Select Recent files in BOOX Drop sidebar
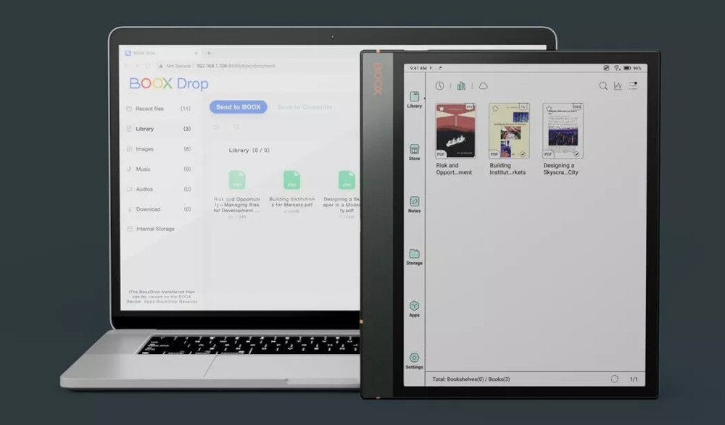 click(x=159, y=109)
